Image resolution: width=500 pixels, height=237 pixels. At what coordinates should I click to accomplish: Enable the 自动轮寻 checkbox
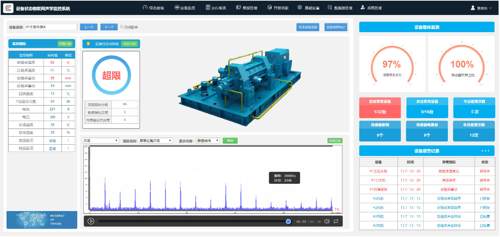(122, 27)
